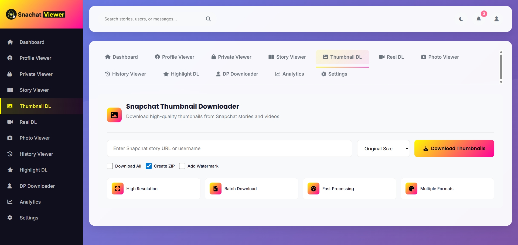Select the Dashboard home icon in sidebar
Image resolution: width=518 pixels, height=245 pixels.
(10, 42)
